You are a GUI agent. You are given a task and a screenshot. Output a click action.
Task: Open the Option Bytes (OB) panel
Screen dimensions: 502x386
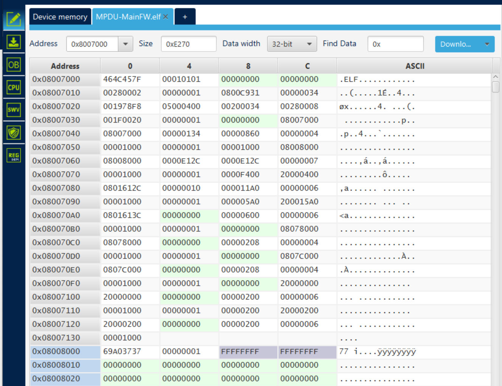[x=14, y=65]
